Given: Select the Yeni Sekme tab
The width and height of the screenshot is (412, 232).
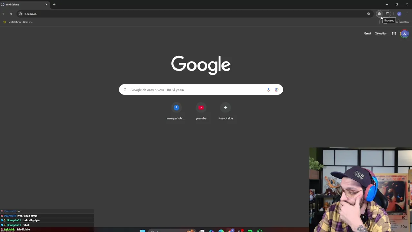Looking at the screenshot, I should (x=24, y=5).
